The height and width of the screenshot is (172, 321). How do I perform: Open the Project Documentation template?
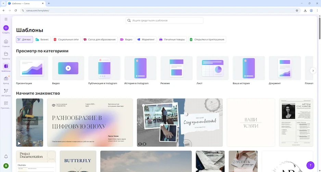point(36,161)
